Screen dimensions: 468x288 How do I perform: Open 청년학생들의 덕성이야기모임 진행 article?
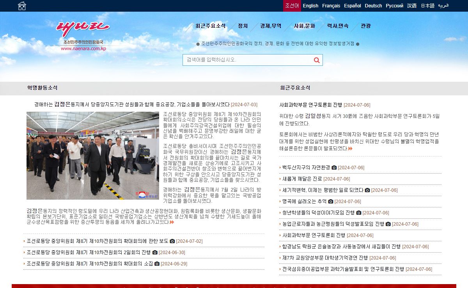click(x=319, y=213)
